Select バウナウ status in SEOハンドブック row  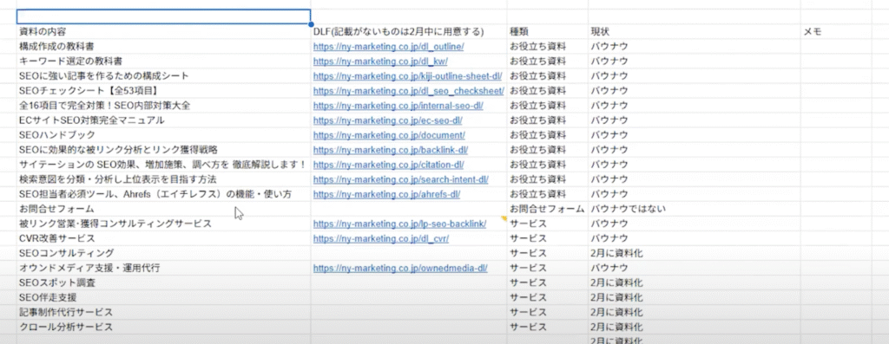pyautogui.click(x=694, y=134)
